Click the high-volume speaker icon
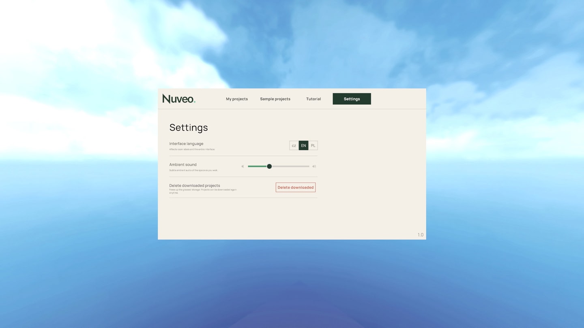This screenshot has height=328, width=584. tap(314, 166)
